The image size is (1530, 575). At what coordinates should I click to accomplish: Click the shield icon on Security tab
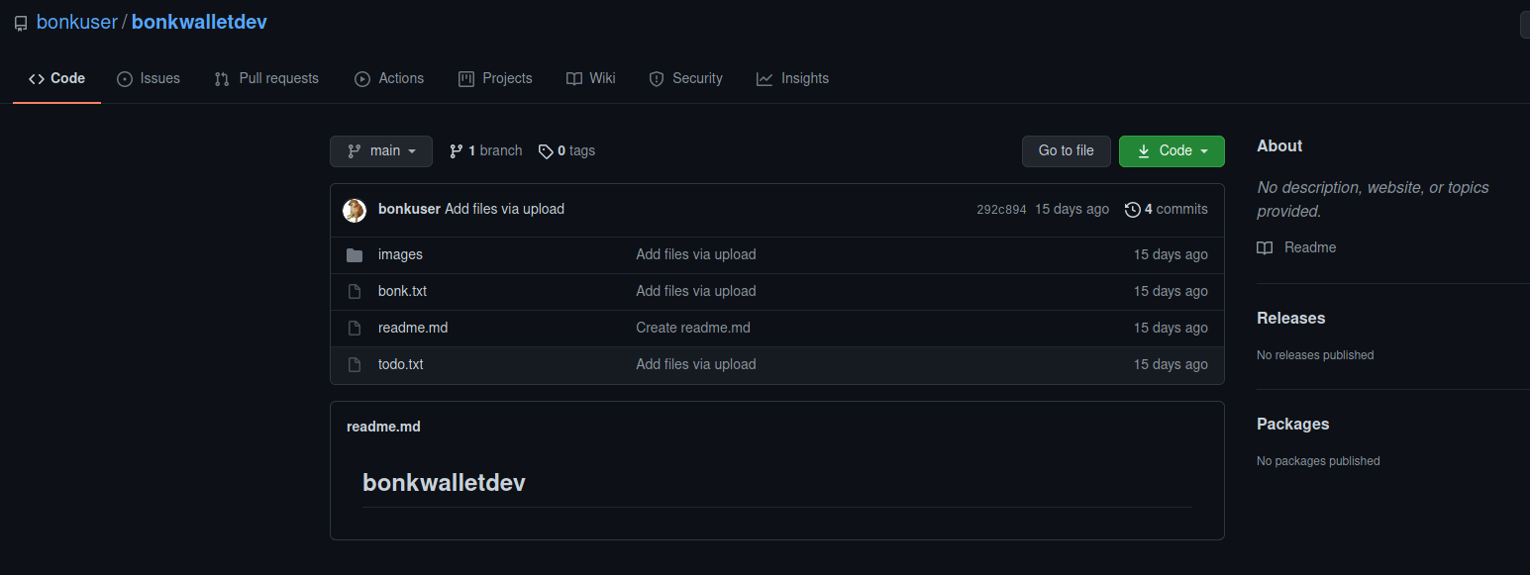tap(657, 79)
